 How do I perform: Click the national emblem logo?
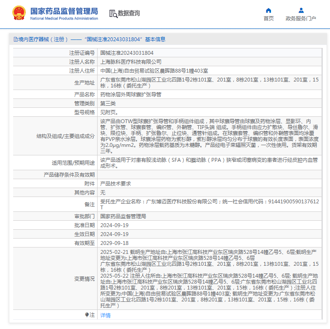(19, 13)
